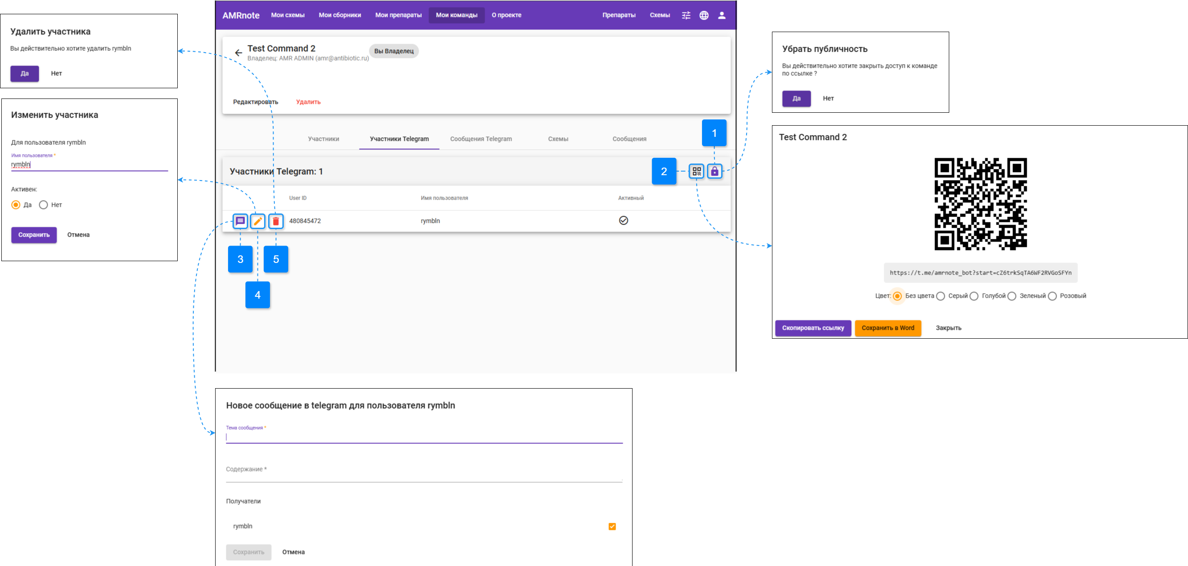Click Скопировать ссылку button
1188x566 pixels.
812,328
